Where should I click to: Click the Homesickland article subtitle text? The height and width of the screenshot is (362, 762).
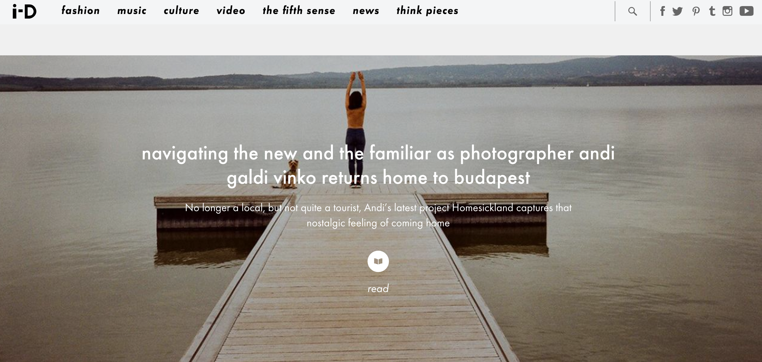(x=378, y=215)
